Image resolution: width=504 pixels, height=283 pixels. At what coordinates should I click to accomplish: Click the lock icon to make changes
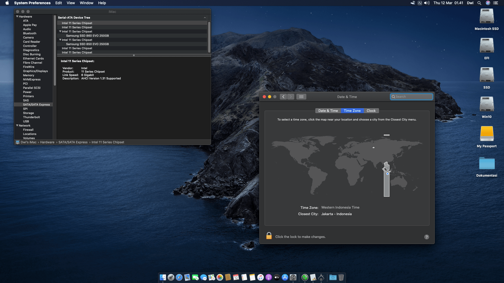click(269, 236)
